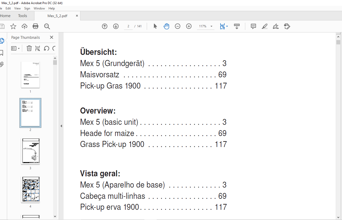Image resolution: width=342 pixels, height=220 pixels.
Task: Click the 'Maisvorsatz' entry
Action: pyautogui.click(x=100, y=75)
